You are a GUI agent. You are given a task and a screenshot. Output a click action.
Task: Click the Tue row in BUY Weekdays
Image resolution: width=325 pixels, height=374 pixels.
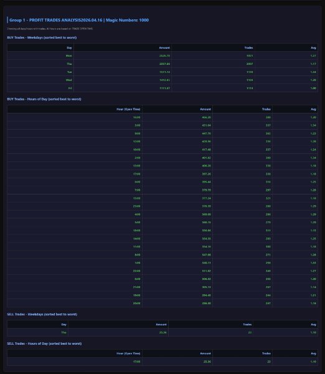pyautogui.click(x=162, y=72)
